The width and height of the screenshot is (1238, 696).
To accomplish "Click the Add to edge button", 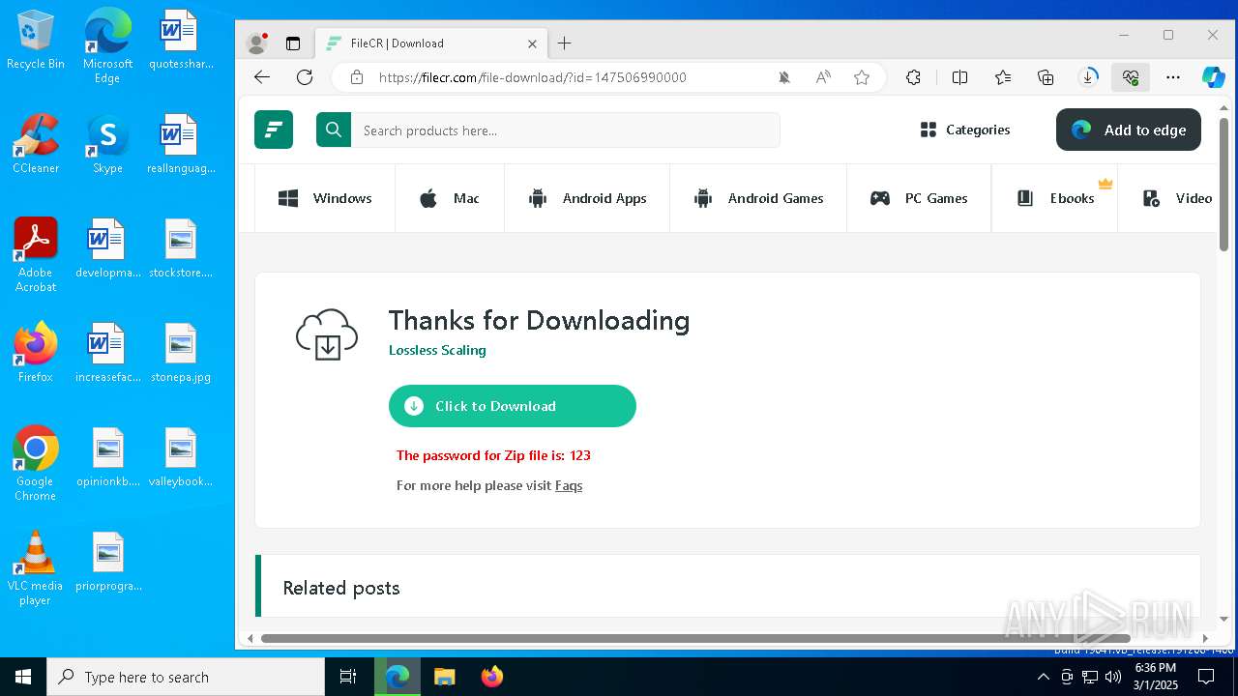I will pos(1129,130).
